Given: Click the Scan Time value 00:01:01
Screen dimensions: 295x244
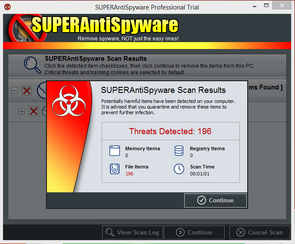Looking at the screenshot, I should [199, 174].
